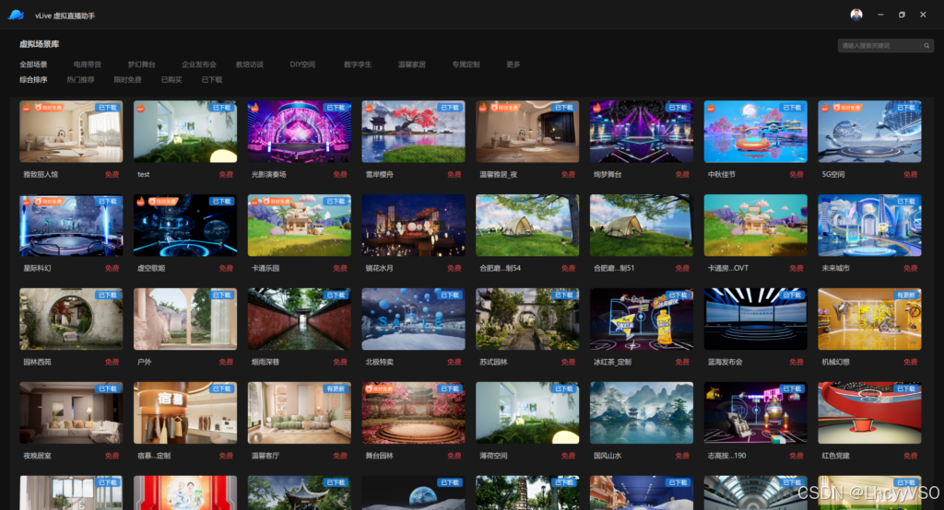The height and width of the screenshot is (510, 944).
Task: Click the 限时免费 badge on 星际科幻
Action: [x=50, y=202]
